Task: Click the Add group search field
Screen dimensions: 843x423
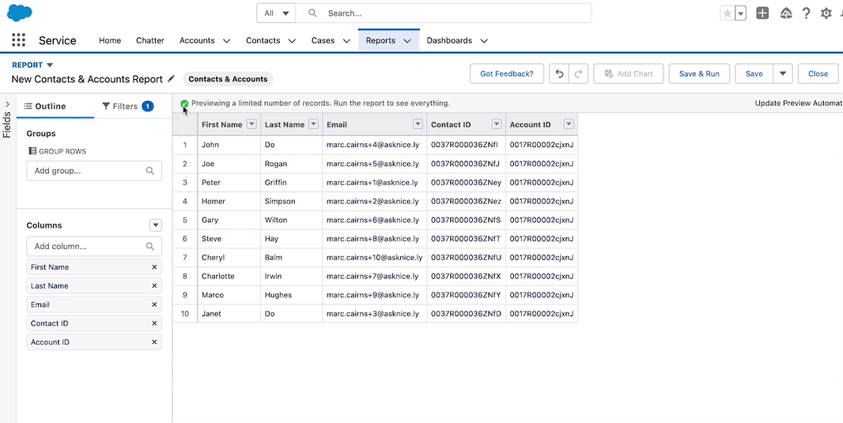Action: point(89,171)
